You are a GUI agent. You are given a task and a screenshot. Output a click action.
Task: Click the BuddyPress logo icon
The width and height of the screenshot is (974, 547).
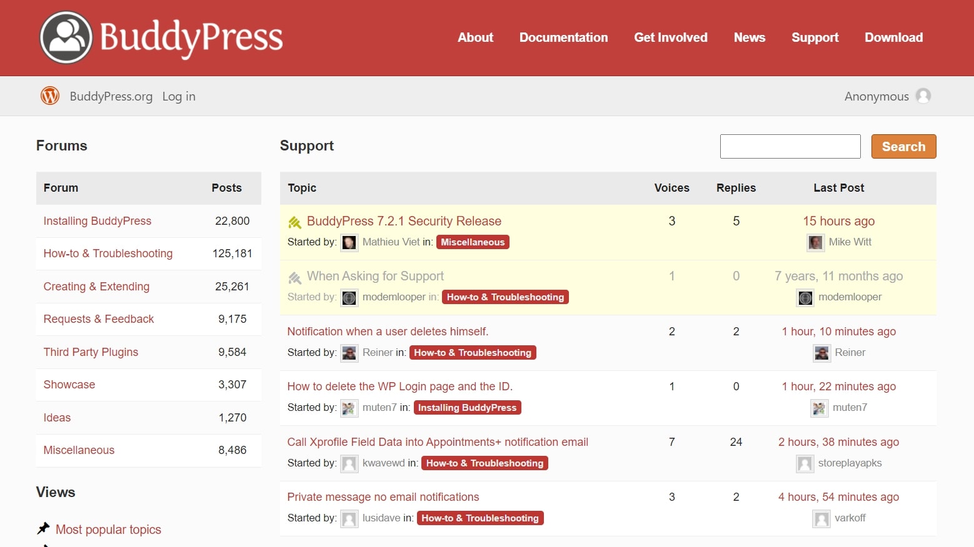66,37
